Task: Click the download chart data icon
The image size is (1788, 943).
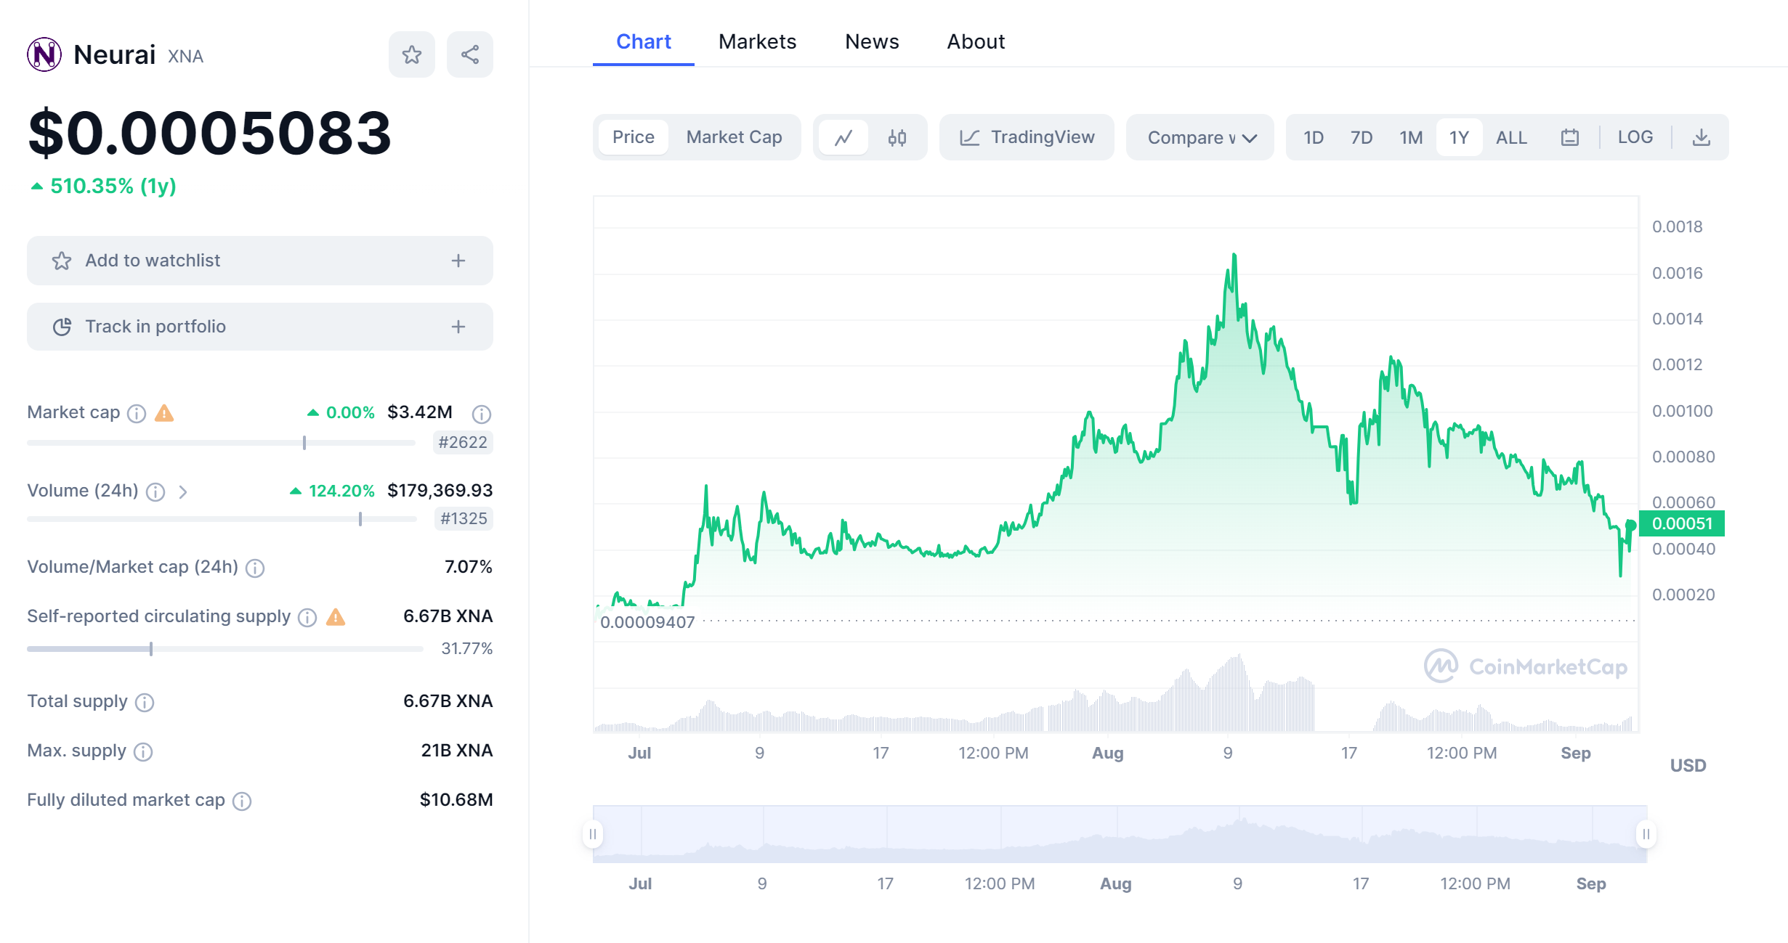Action: (x=1701, y=137)
